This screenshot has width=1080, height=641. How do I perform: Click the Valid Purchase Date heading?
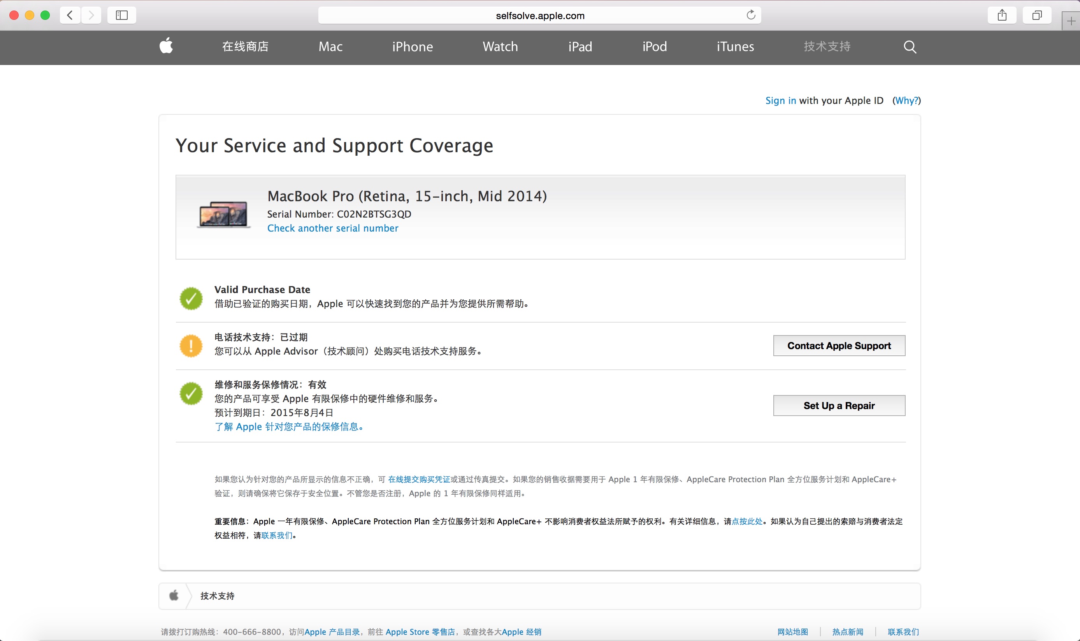pos(262,290)
